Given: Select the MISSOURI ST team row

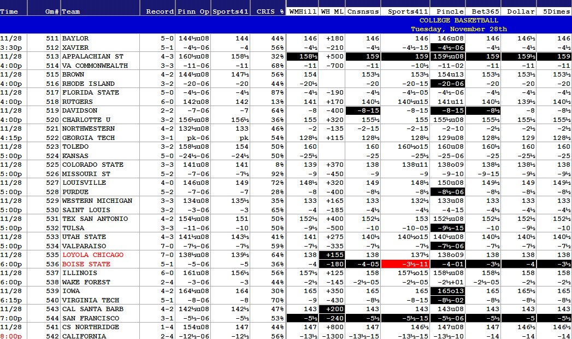Looking at the screenshot, I should tap(286, 174).
